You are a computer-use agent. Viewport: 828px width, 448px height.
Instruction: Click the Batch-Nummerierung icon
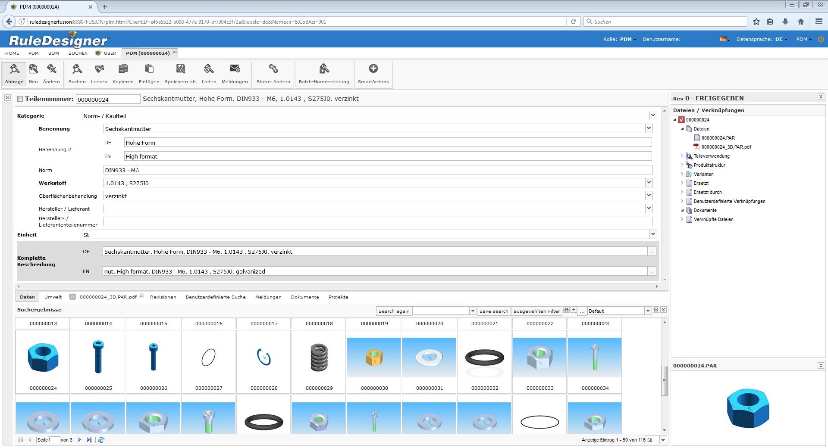[324, 69]
